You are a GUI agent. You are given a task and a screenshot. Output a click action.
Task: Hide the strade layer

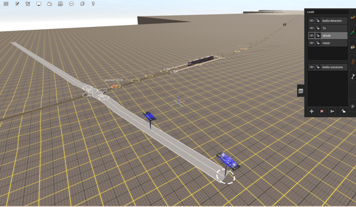311,35
